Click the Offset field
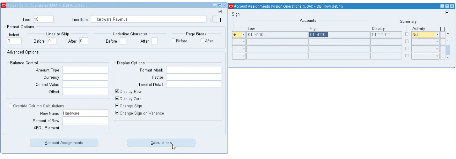Screen dimensions: 456x159 pos(85,91)
